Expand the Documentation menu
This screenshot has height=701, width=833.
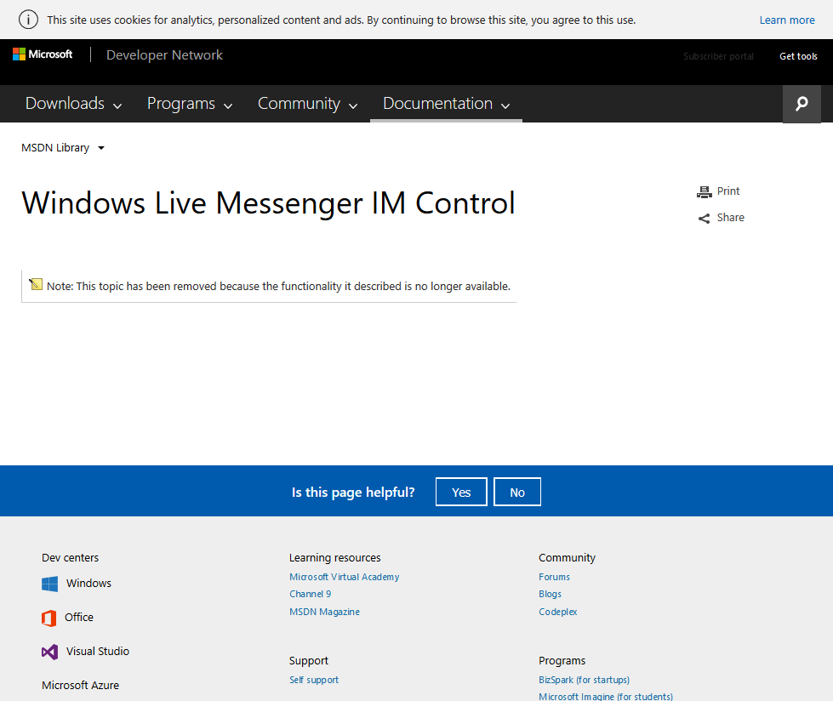[x=446, y=104]
